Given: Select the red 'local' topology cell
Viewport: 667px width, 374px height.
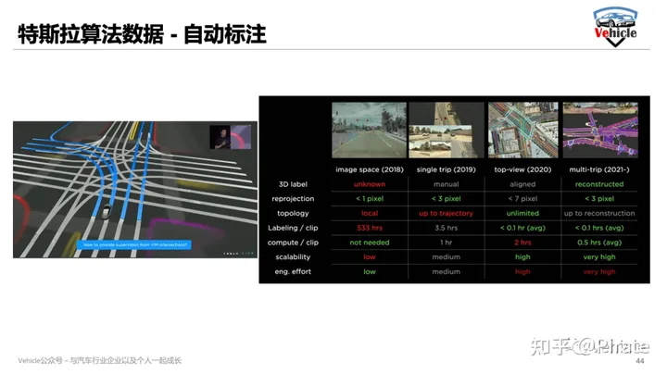Looking at the screenshot, I should click(x=370, y=213).
